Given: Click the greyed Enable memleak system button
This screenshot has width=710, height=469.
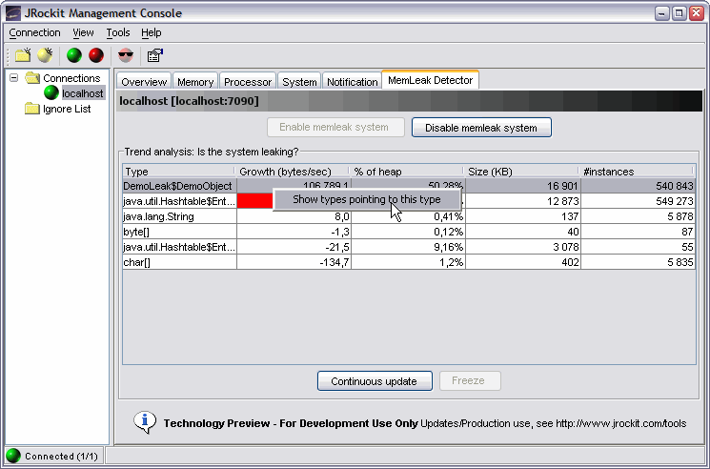Looking at the screenshot, I should (x=335, y=127).
